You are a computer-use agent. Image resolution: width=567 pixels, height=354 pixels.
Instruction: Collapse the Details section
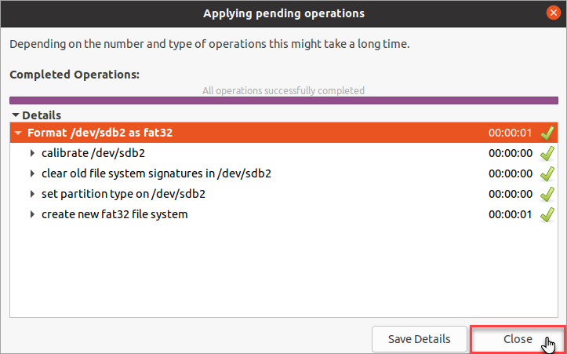[15, 115]
